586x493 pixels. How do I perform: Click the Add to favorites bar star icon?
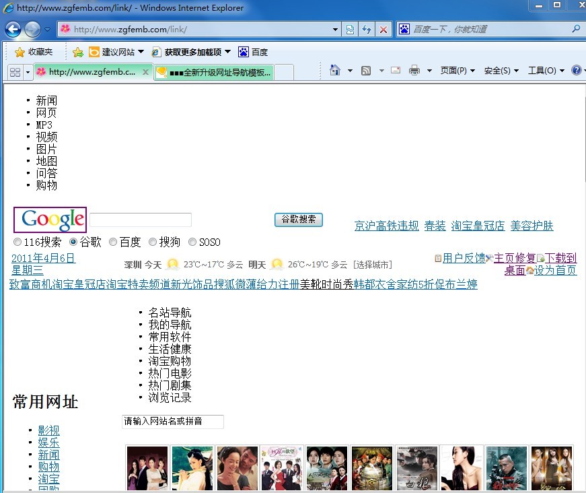tap(78, 52)
